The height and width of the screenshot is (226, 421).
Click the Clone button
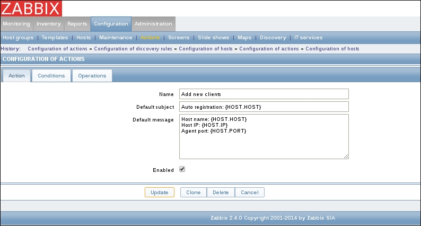click(194, 193)
